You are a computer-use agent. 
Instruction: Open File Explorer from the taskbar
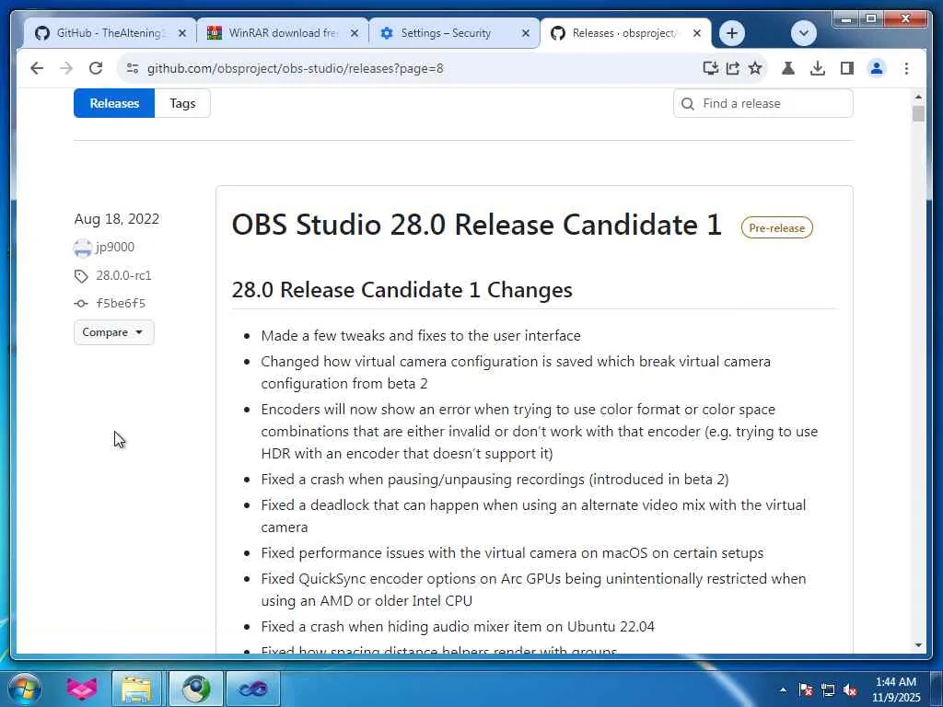(136, 689)
